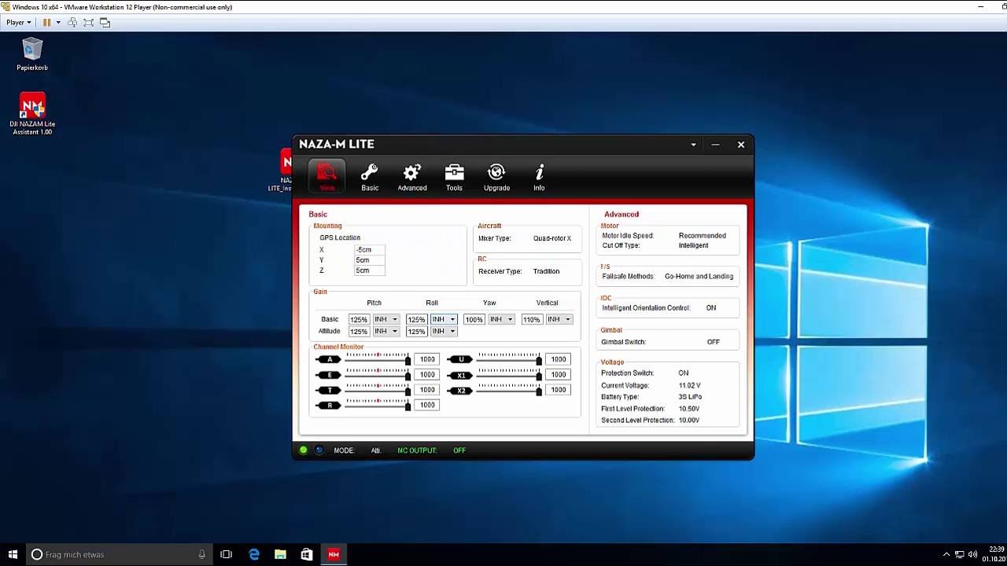Switch VMware to Unity mode
1007x566 pixels.
[105, 22]
